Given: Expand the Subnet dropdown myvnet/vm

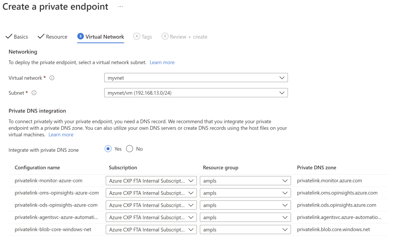Looking at the screenshot, I should point(196,93).
